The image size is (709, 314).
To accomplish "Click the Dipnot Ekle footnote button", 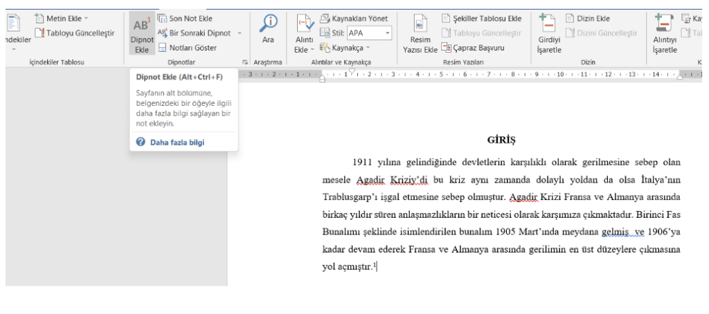I will 142,33.
